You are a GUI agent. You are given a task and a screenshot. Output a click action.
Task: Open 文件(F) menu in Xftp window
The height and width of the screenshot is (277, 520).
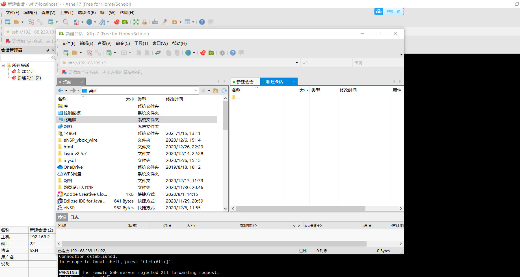(69, 43)
